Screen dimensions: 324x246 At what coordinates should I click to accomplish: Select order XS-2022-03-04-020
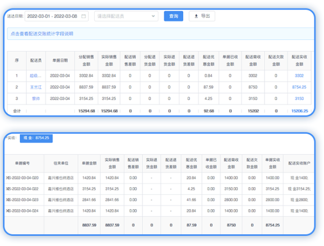(22, 178)
